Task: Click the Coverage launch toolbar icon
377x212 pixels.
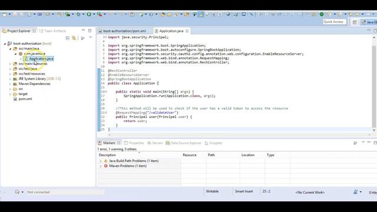Action: click(68, 14)
